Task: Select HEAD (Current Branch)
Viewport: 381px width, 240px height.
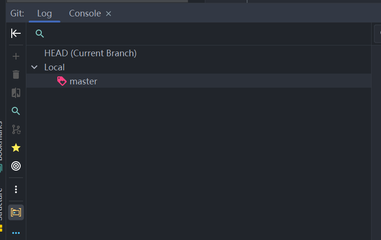Action: tap(90, 53)
